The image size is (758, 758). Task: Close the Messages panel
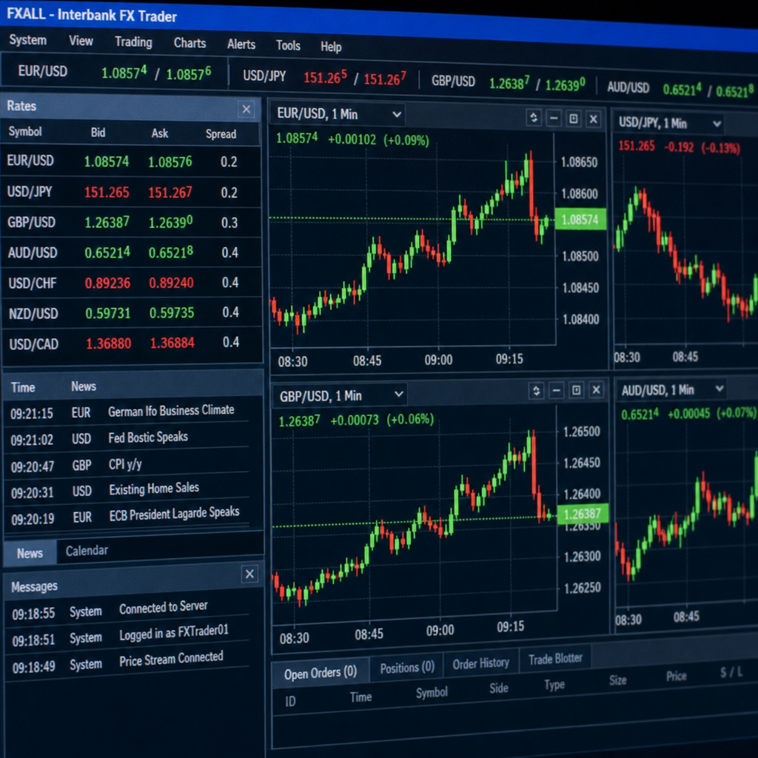point(249,574)
